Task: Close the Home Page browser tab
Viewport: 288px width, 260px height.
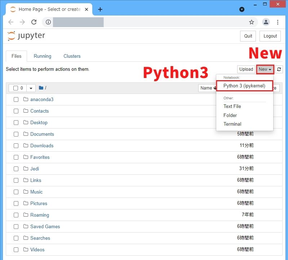Action: click(x=86, y=9)
